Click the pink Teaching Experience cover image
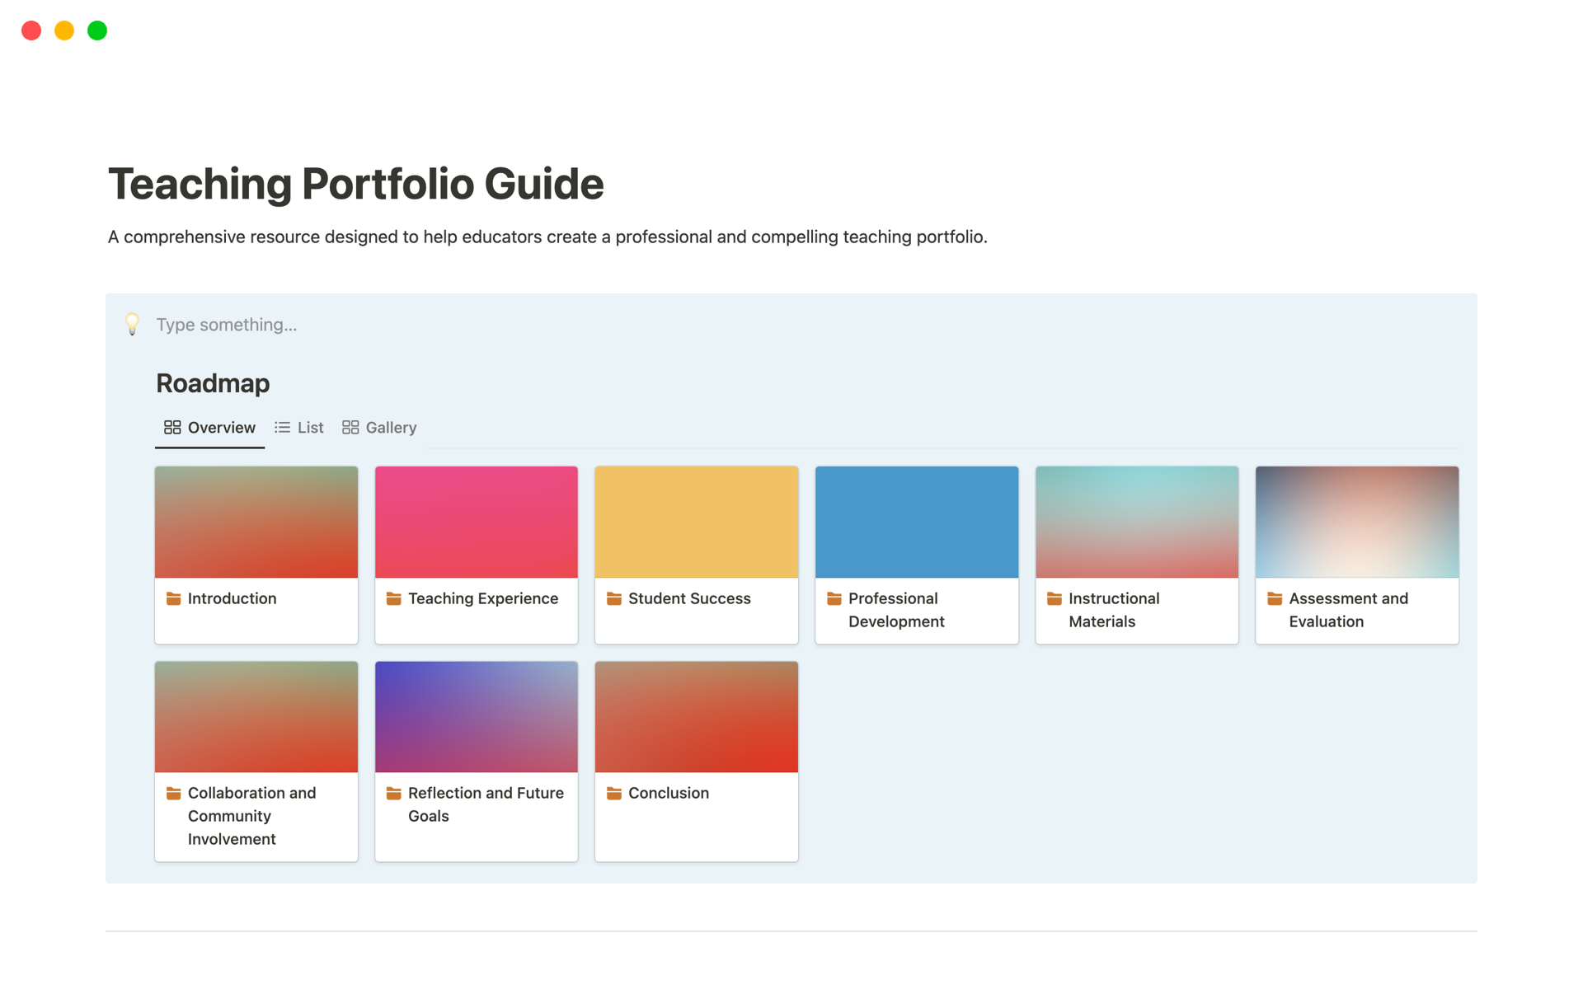Image resolution: width=1583 pixels, height=989 pixels. 476,522
